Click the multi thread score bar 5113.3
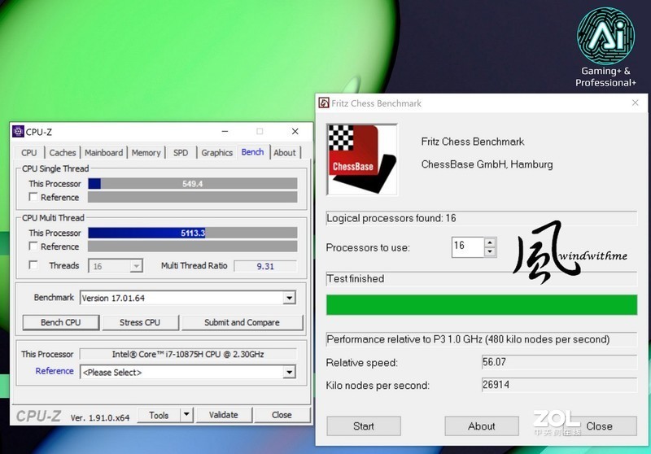Screen dimensions: 651x454 point(193,233)
